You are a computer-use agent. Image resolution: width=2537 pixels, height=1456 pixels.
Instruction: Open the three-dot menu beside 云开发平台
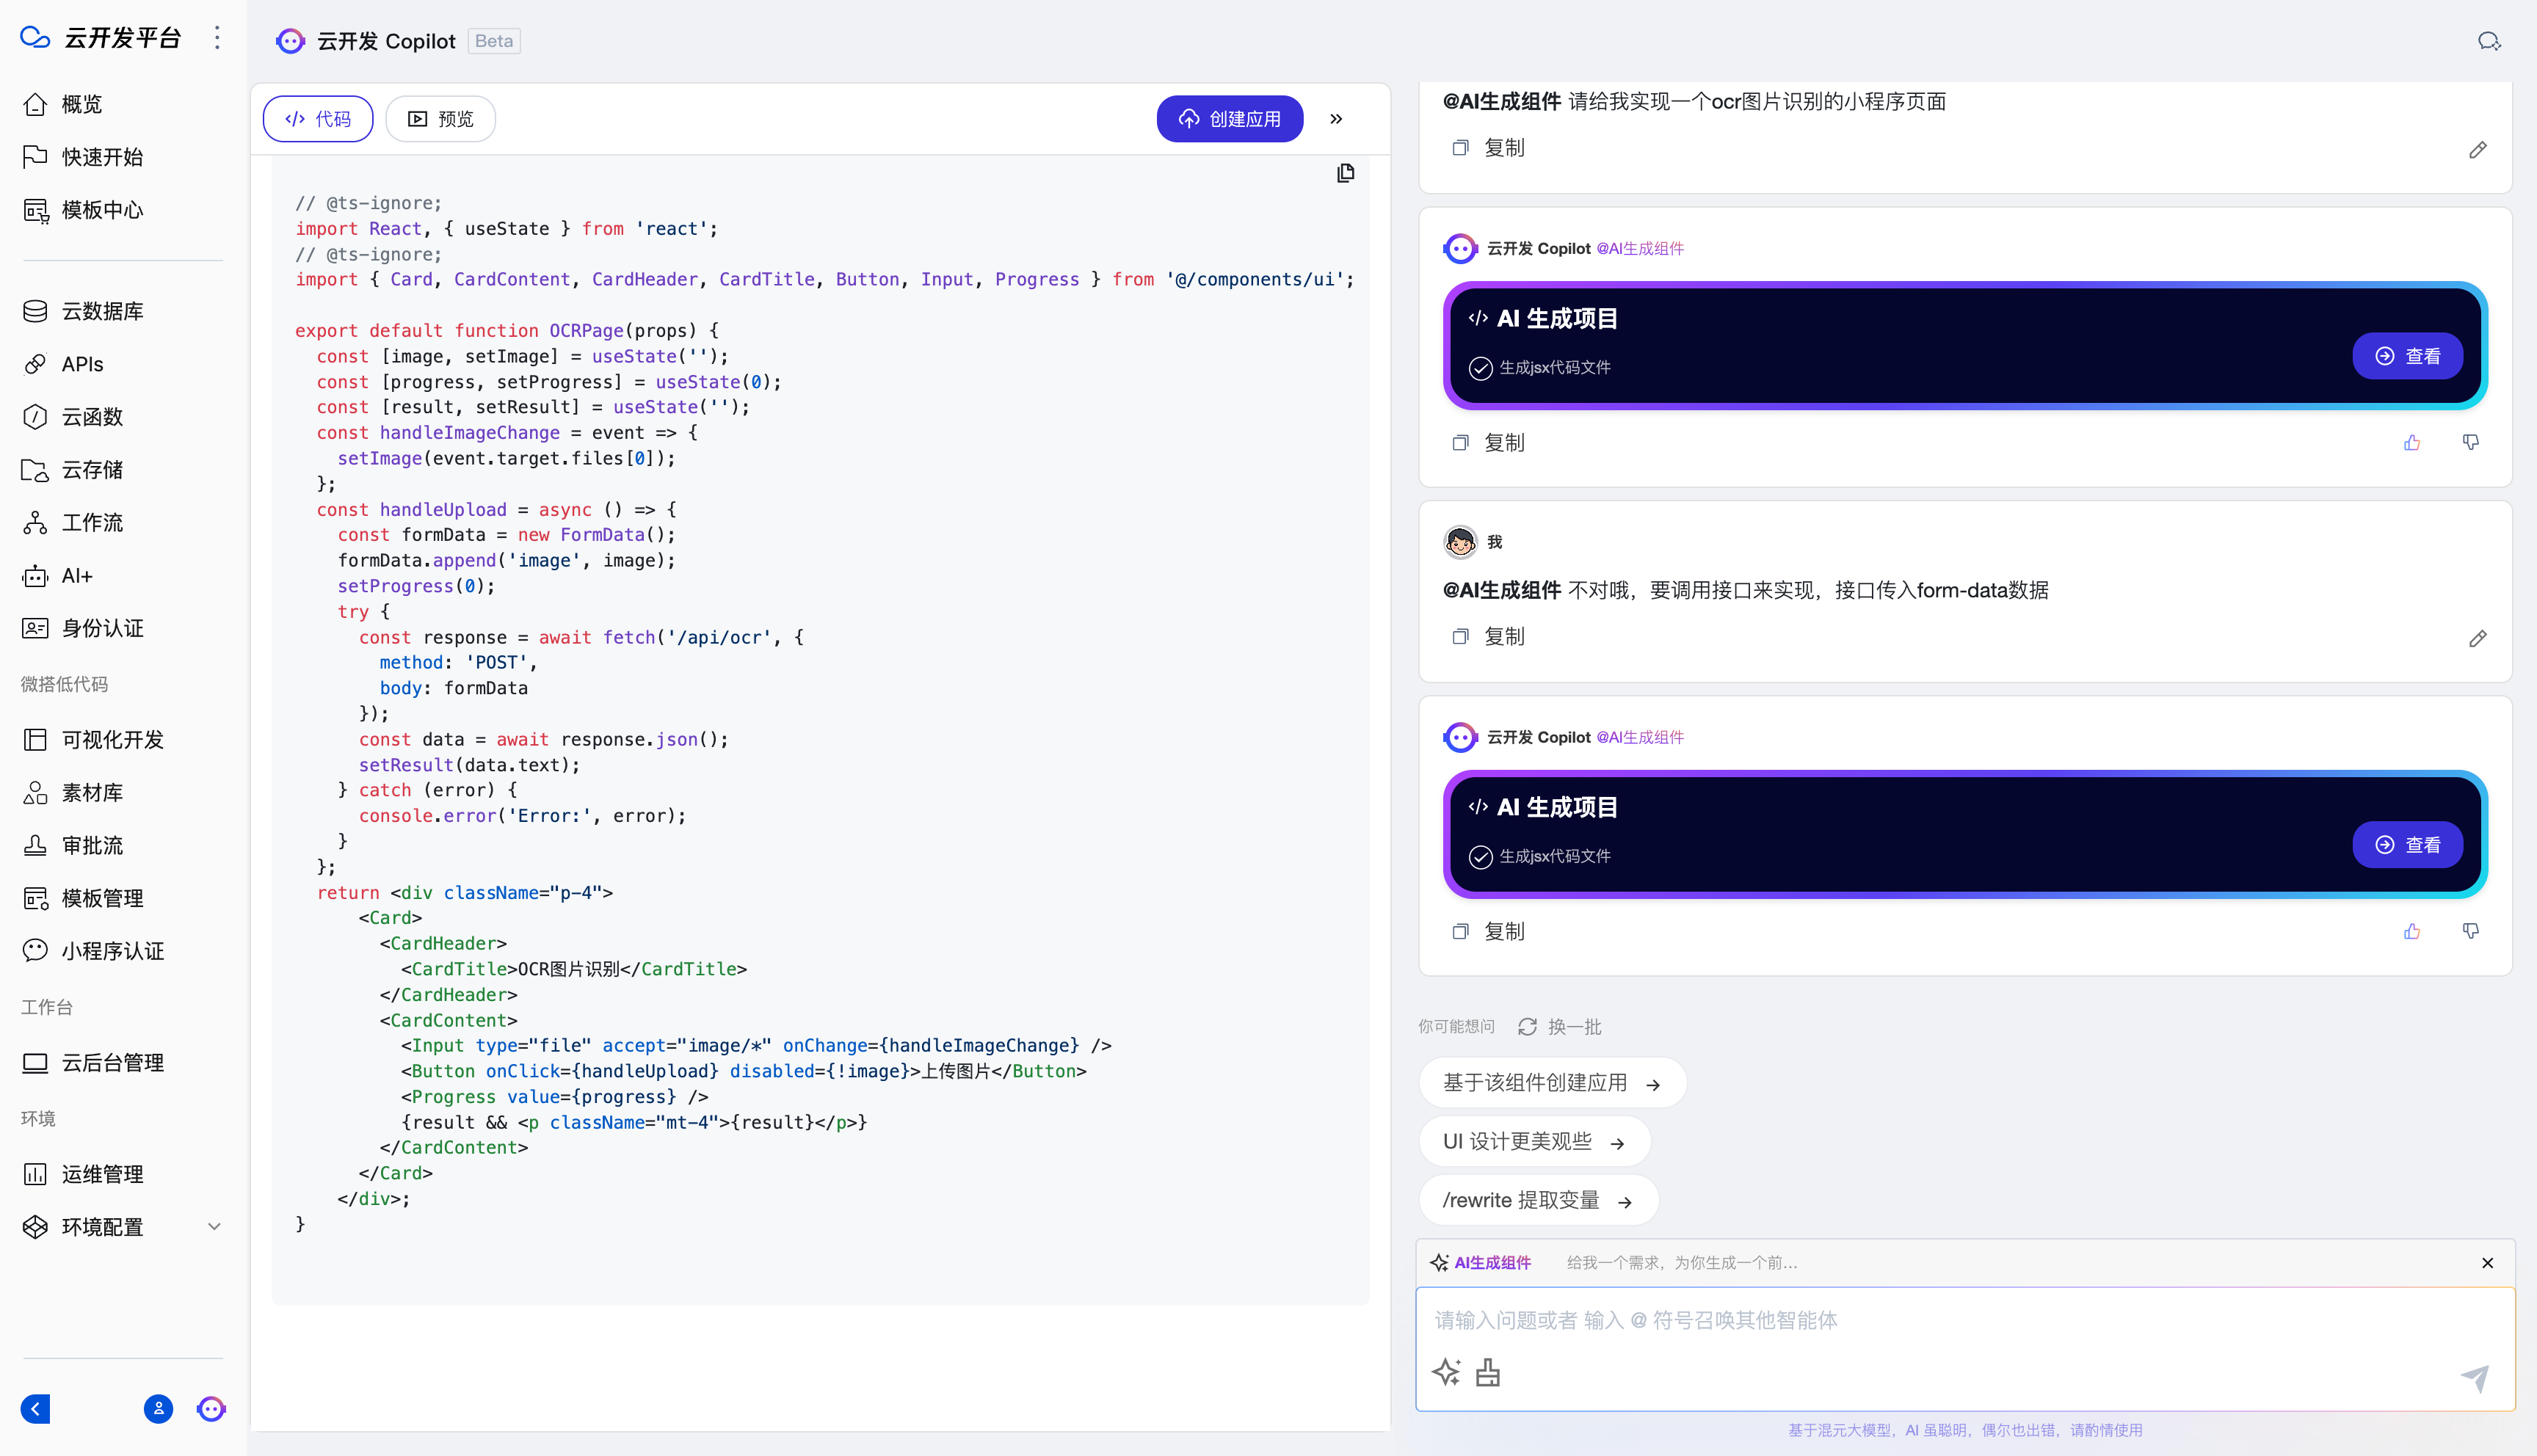click(x=217, y=38)
